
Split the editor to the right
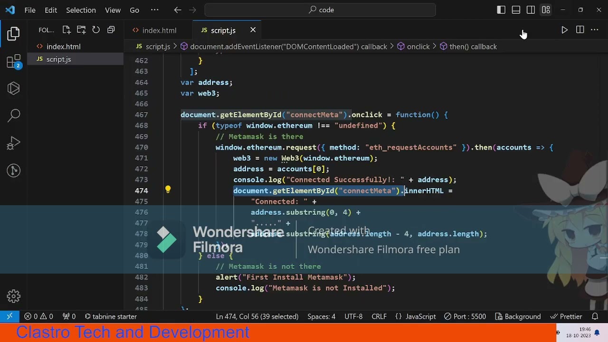coord(580,30)
